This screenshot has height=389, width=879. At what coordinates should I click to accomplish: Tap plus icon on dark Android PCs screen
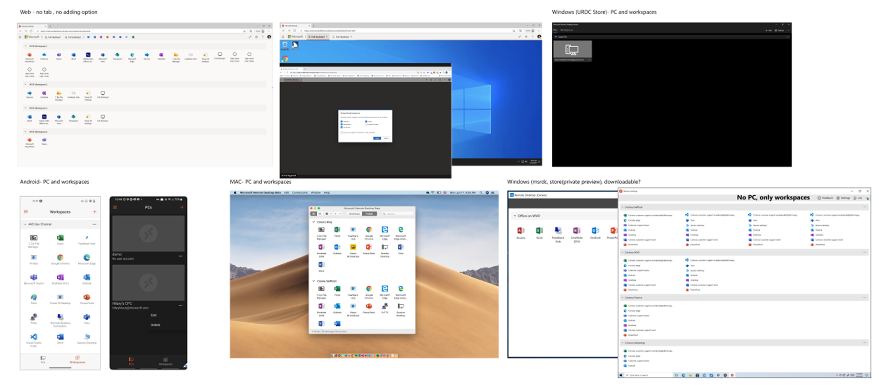point(182,208)
